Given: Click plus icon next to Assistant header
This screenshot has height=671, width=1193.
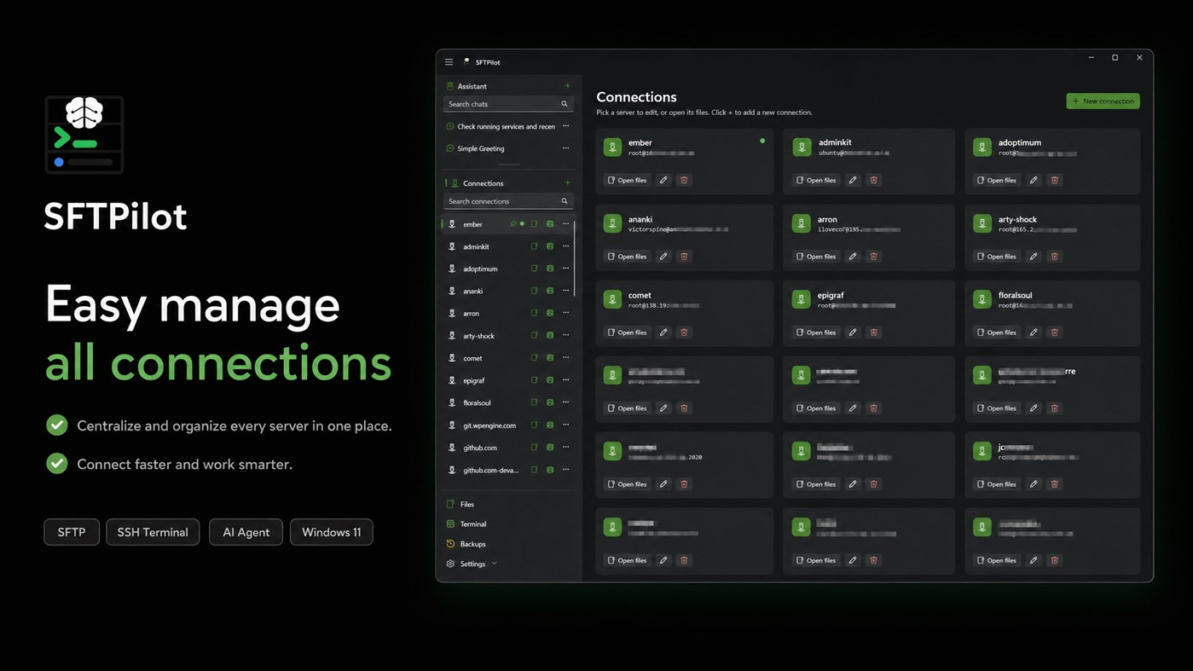Looking at the screenshot, I should tap(567, 86).
